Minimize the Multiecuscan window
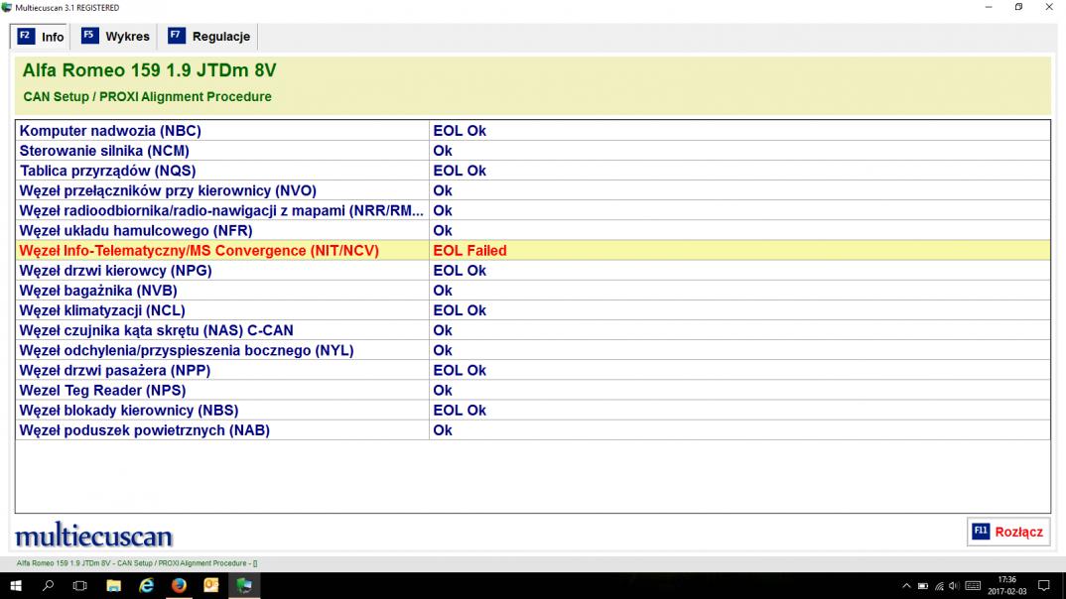 [x=989, y=7]
